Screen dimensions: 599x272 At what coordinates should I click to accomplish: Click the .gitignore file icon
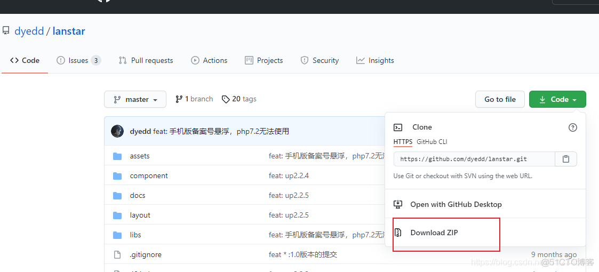click(x=117, y=255)
